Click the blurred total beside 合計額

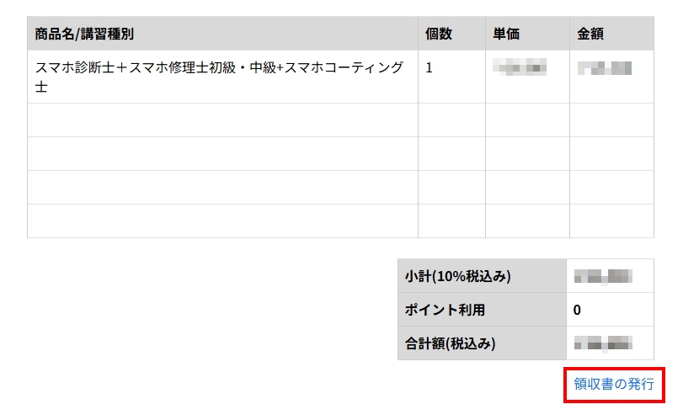(602, 343)
